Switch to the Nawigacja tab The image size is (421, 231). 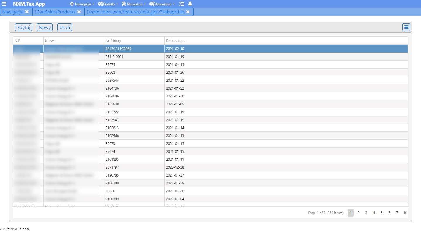point(13,12)
